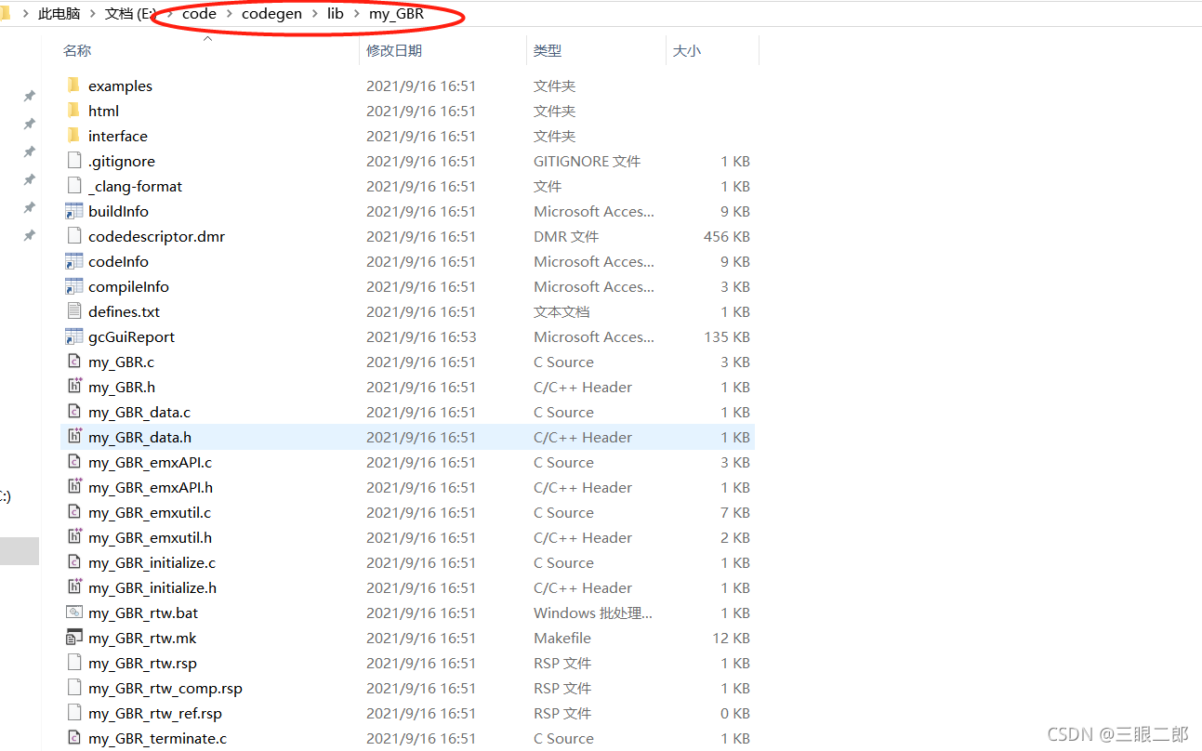
Task: Select the my_GBR.c source file icon
Action: [x=74, y=362]
